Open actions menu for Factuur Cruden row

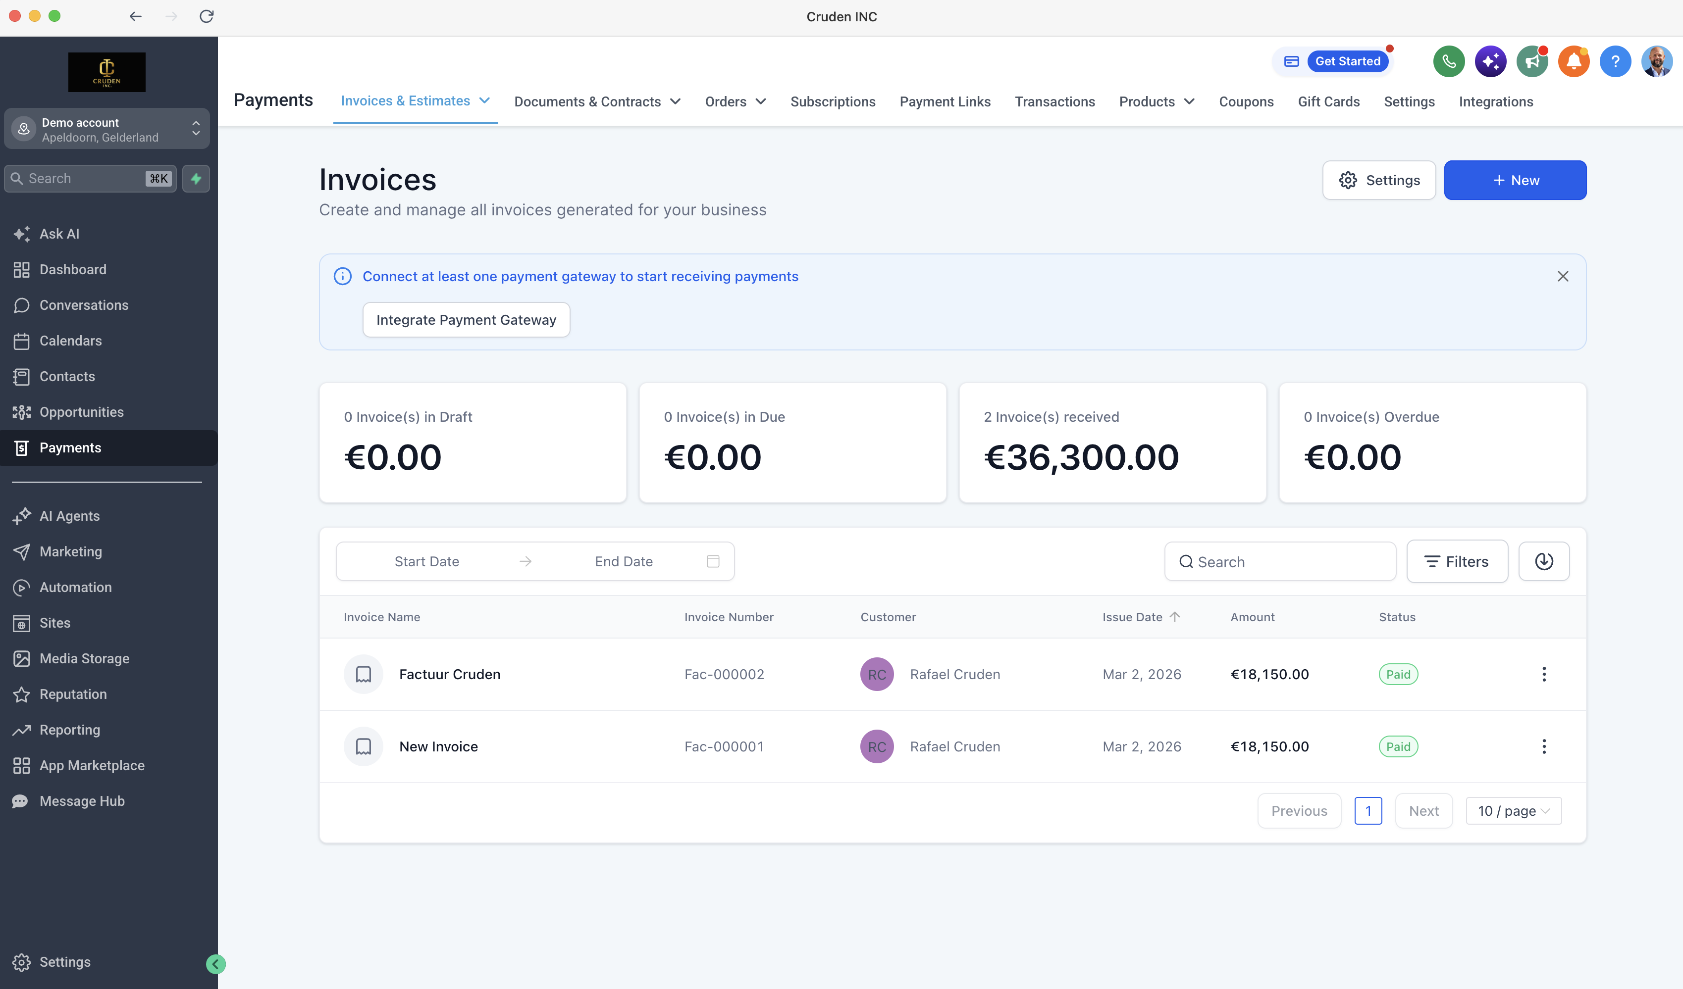point(1543,674)
